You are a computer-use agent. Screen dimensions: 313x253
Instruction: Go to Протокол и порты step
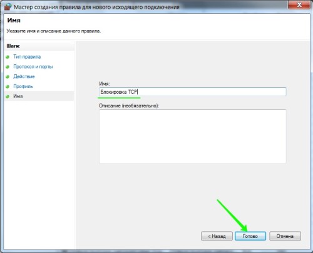33,67
